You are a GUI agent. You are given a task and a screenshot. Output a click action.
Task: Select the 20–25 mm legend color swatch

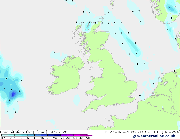(x=51, y=135)
